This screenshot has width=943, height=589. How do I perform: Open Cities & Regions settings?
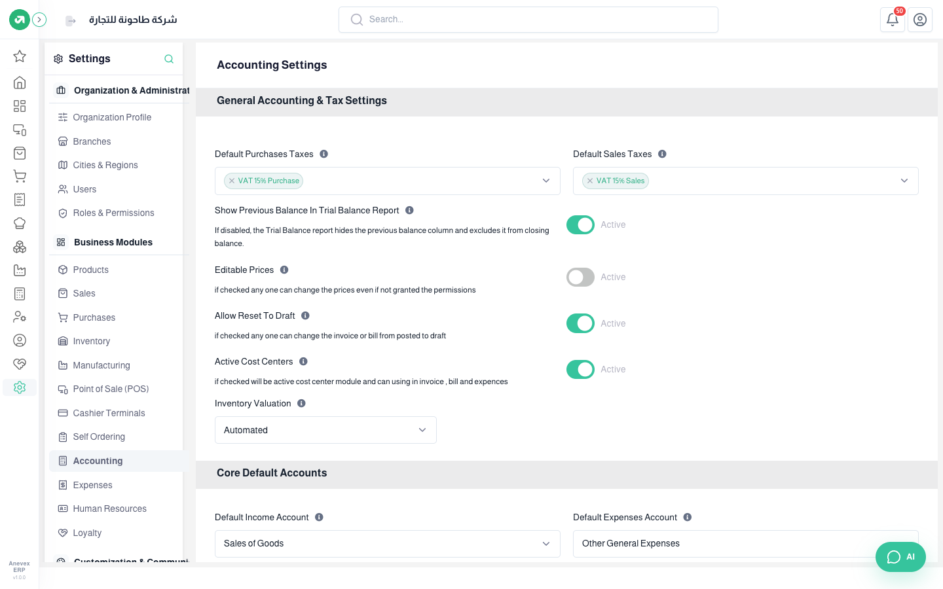105,165
